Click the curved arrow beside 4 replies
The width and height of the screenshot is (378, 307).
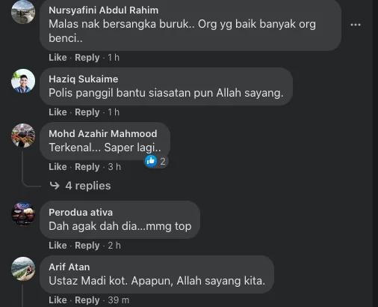click(x=55, y=186)
